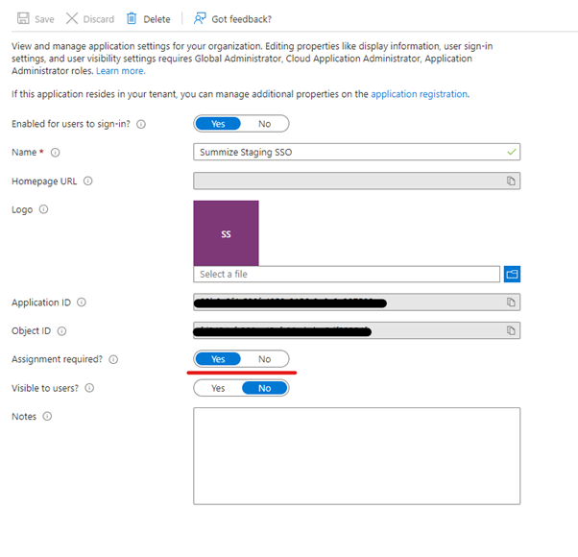Viewport: 578px width, 557px height.
Task: Click the purple SS logo thumbnail
Action: (x=226, y=232)
